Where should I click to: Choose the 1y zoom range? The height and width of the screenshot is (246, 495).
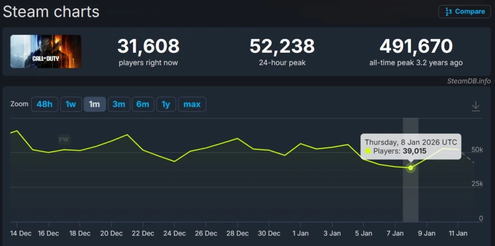point(166,104)
